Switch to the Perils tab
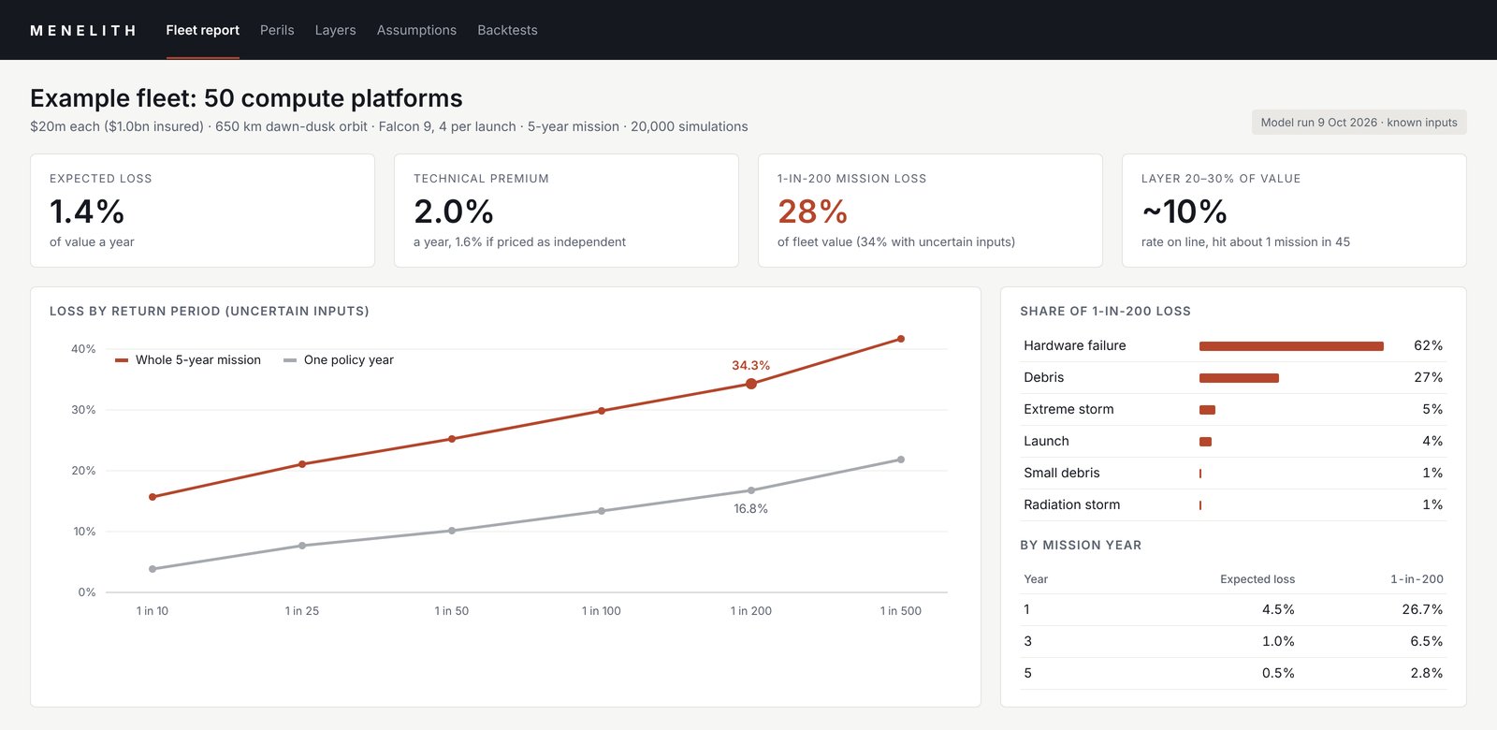 [x=277, y=30]
